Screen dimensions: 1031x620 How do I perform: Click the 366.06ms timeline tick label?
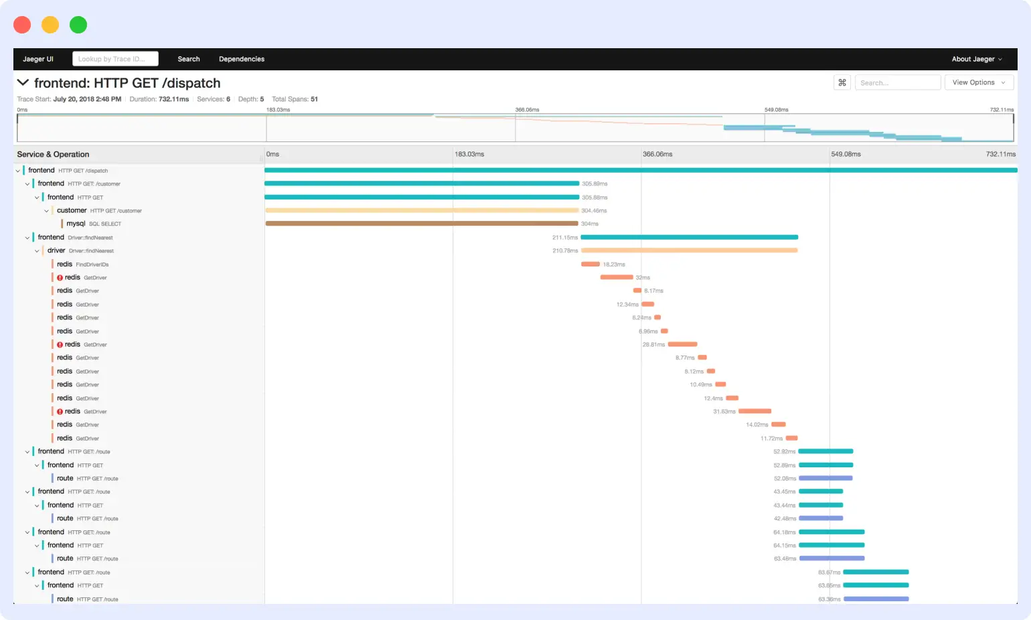coord(657,154)
